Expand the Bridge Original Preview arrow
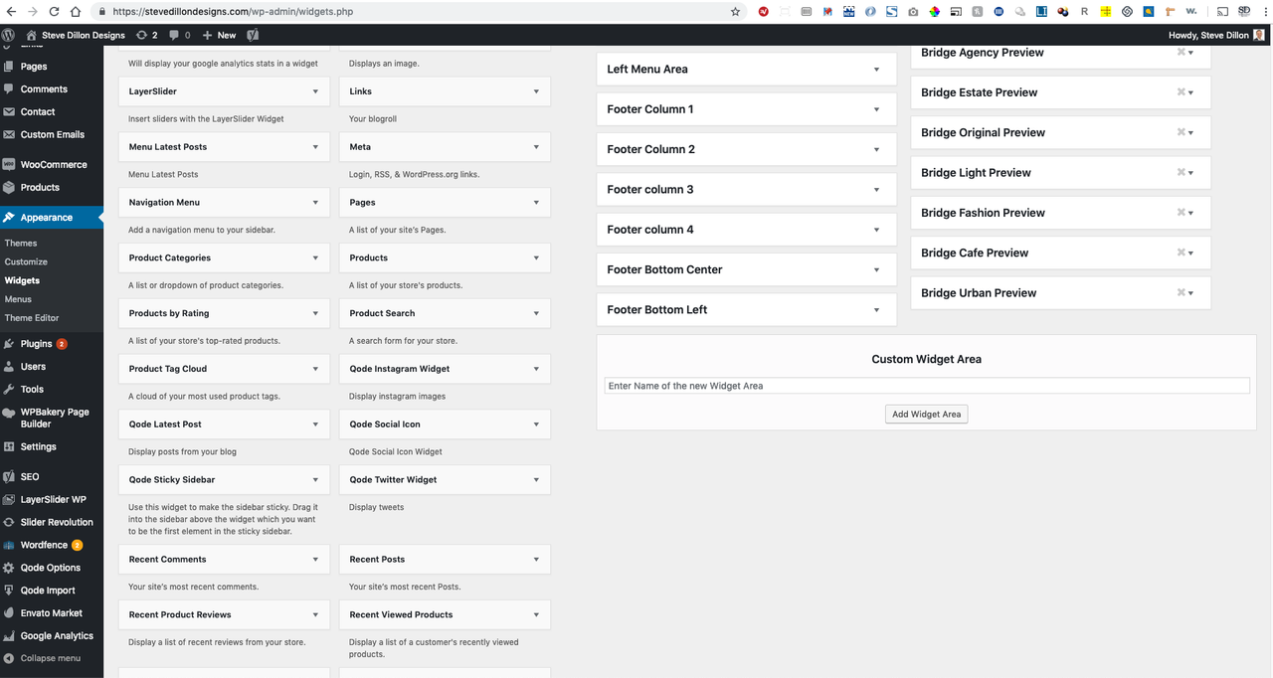Viewport: 1273px width, 678px height. [x=1191, y=132]
